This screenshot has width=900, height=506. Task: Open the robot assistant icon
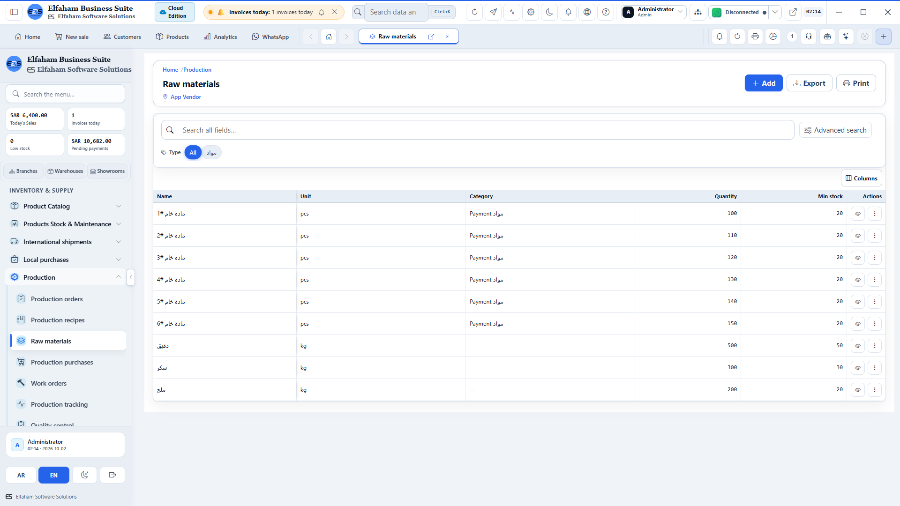click(x=827, y=37)
